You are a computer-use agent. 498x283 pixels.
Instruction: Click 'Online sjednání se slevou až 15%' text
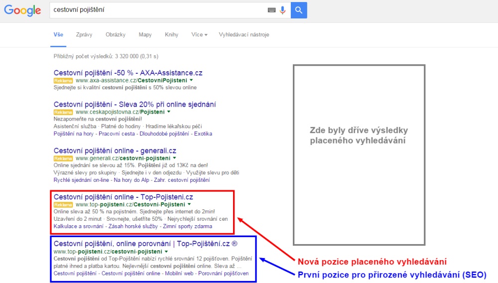[x=95, y=165]
